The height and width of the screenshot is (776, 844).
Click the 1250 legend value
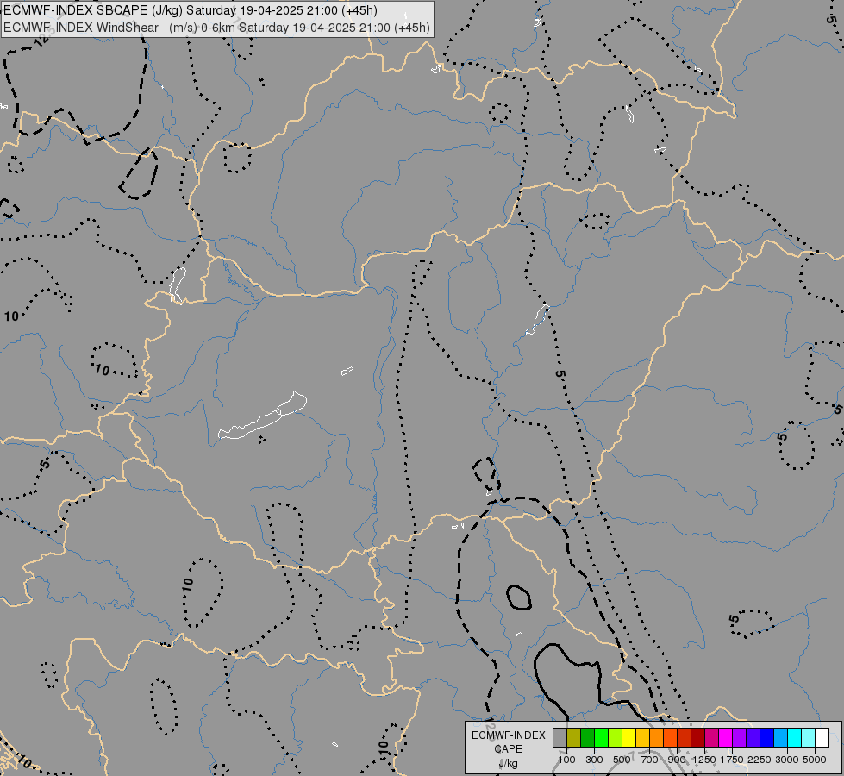click(x=704, y=760)
